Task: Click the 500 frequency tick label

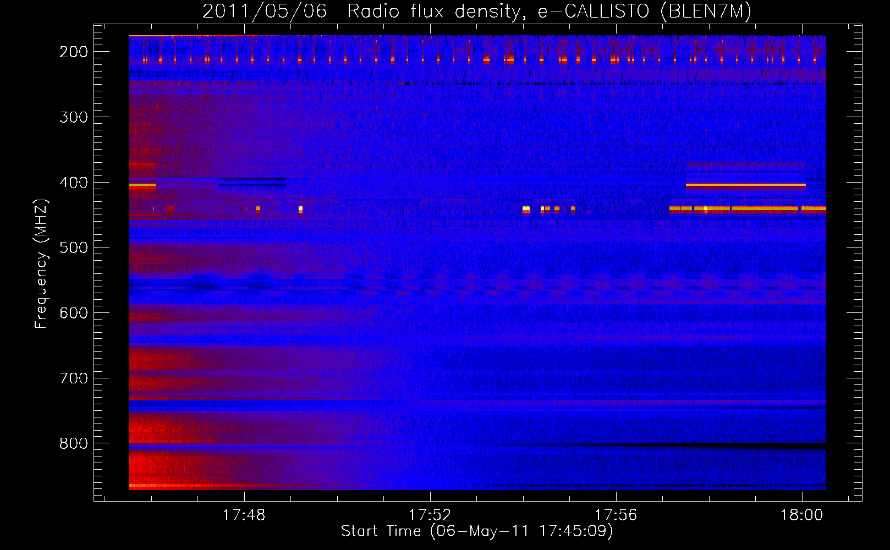Action: [x=74, y=248]
